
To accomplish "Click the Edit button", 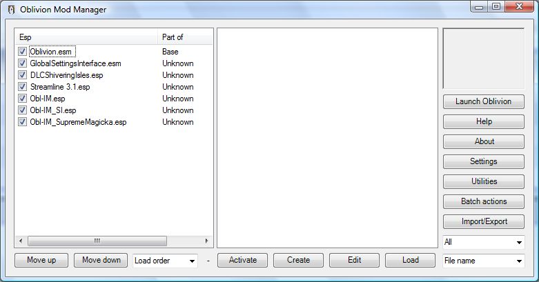I will tap(354, 260).
